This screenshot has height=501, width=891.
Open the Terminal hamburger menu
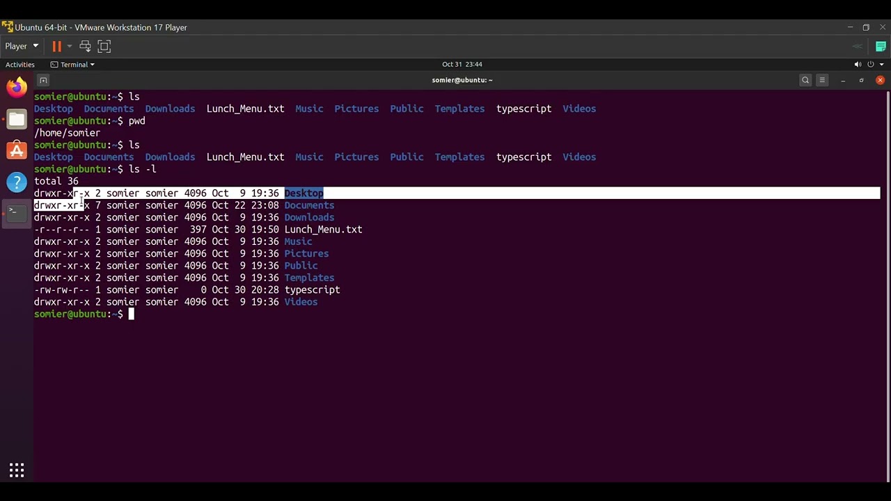point(822,80)
